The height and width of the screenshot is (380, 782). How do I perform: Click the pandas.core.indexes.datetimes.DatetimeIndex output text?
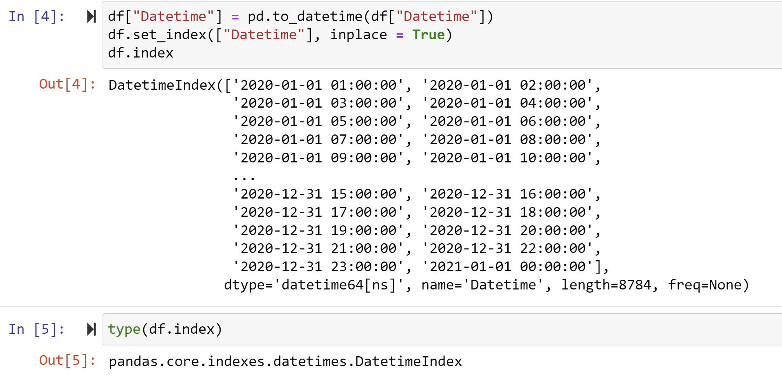(285, 361)
